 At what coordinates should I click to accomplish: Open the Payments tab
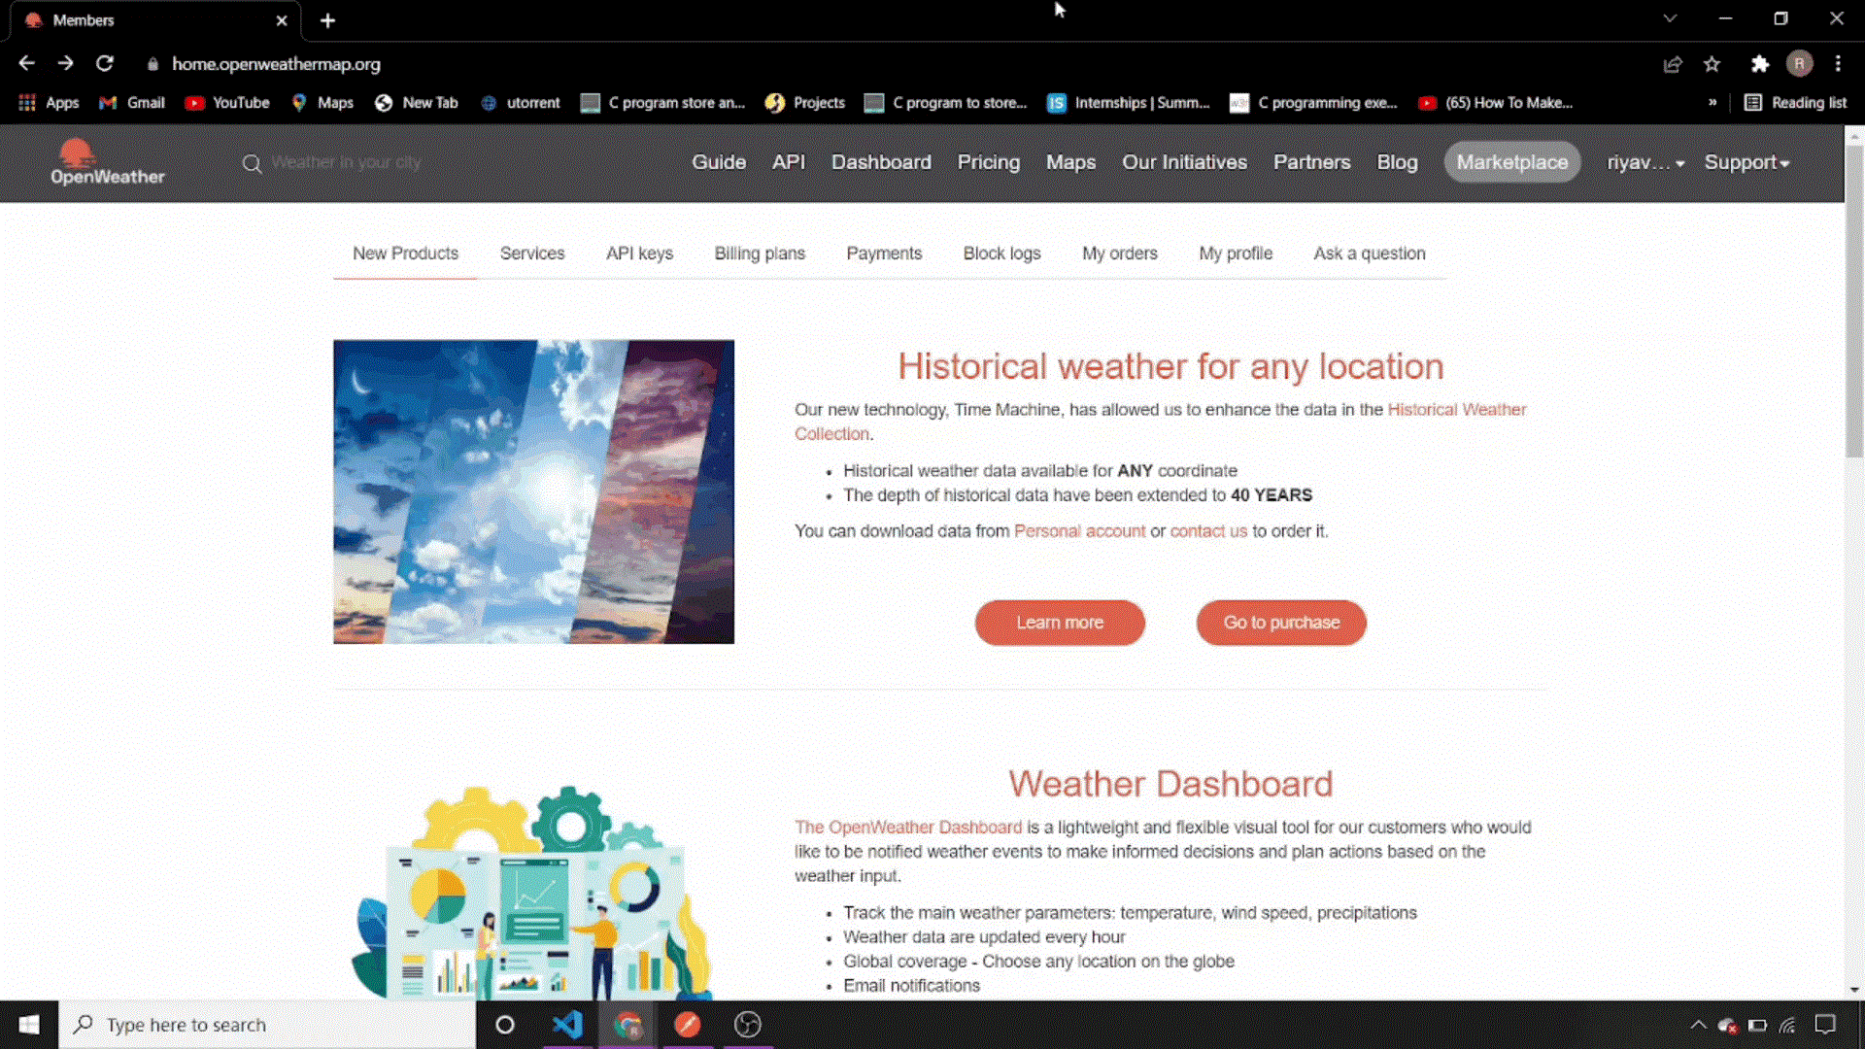(x=884, y=254)
